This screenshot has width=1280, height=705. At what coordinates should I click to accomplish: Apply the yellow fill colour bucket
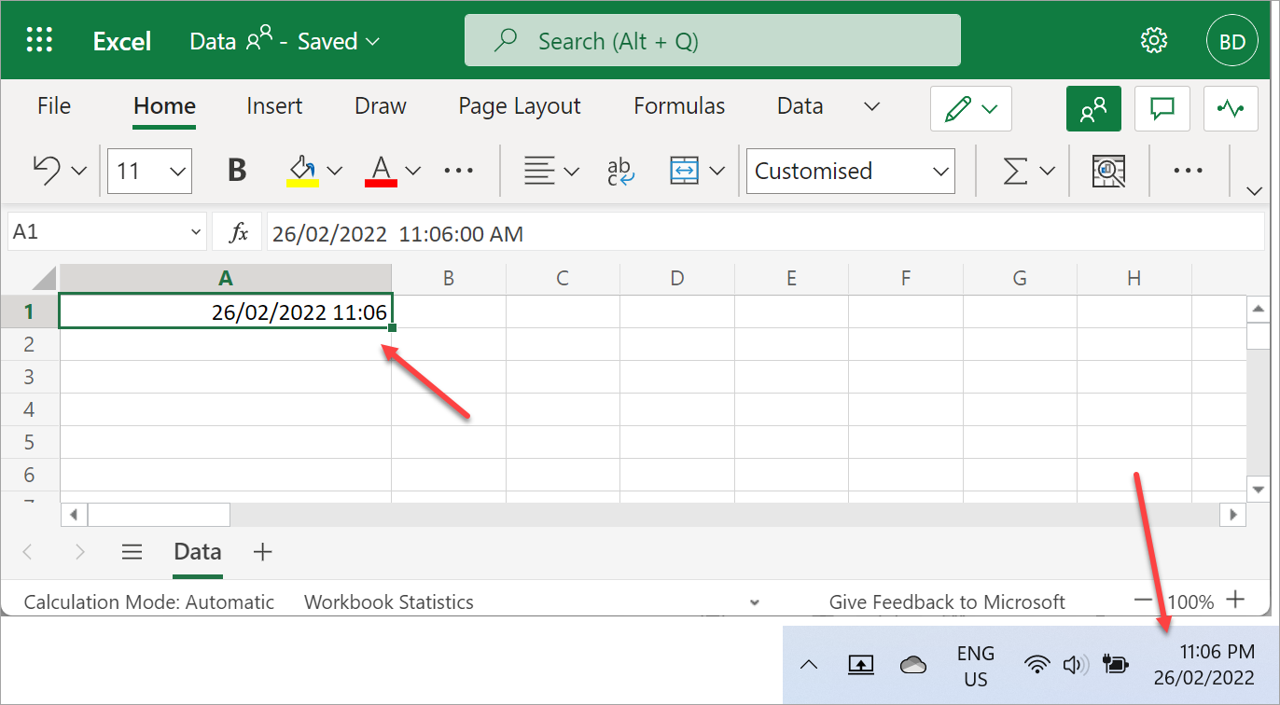(302, 171)
